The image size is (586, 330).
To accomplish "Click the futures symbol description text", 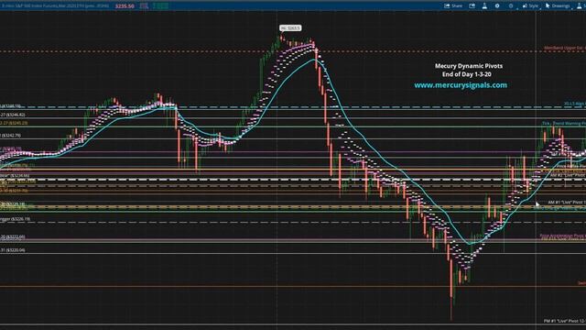I will pos(55,6).
